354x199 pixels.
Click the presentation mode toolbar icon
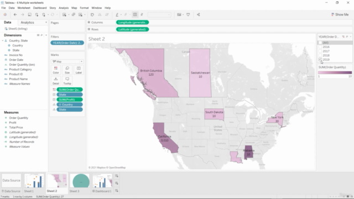188,15
